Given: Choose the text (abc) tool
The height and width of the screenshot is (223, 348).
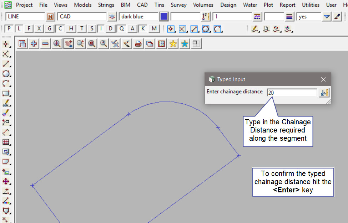Looking at the screenshot, I should click(x=6, y=103).
